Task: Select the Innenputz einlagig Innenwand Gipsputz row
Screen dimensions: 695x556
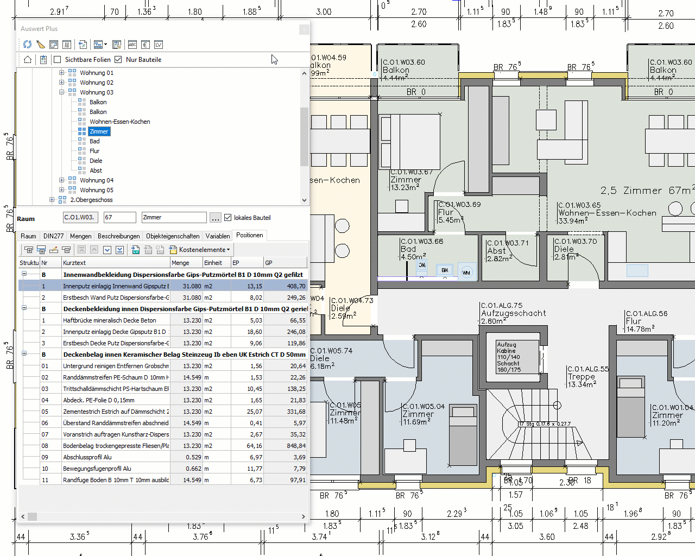Action: click(x=163, y=286)
